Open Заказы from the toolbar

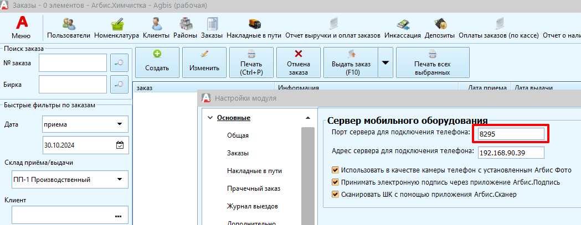[212, 29]
